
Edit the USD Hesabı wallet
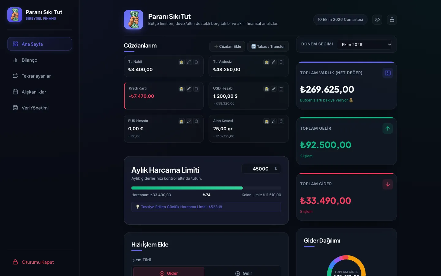coord(274,89)
